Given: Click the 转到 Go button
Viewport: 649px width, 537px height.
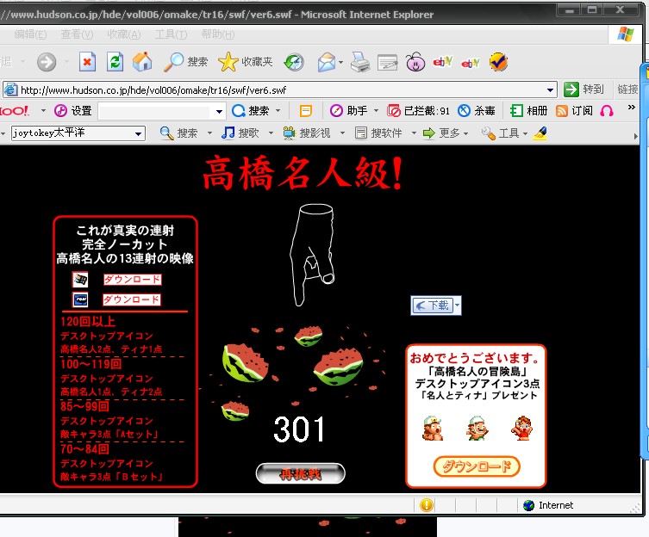Looking at the screenshot, I should point(584,89).
